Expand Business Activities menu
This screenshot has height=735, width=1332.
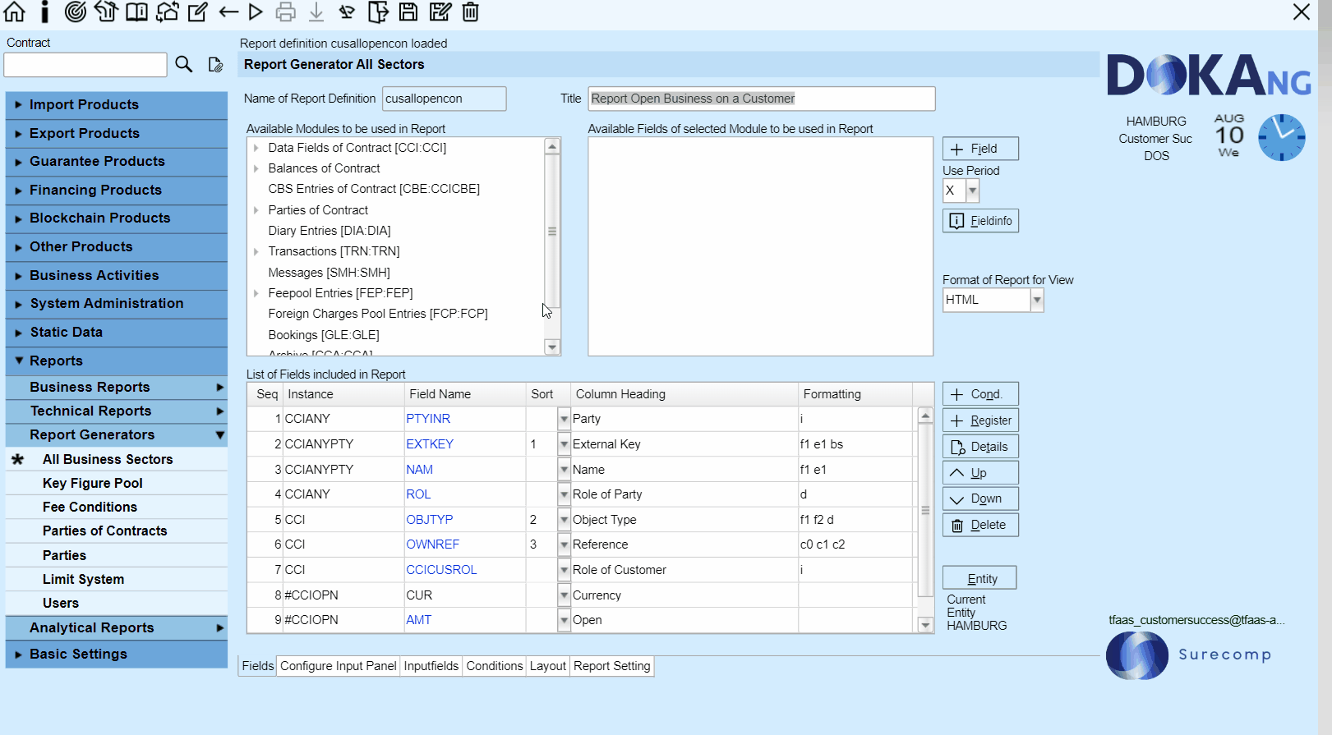[x=117, y=275]
